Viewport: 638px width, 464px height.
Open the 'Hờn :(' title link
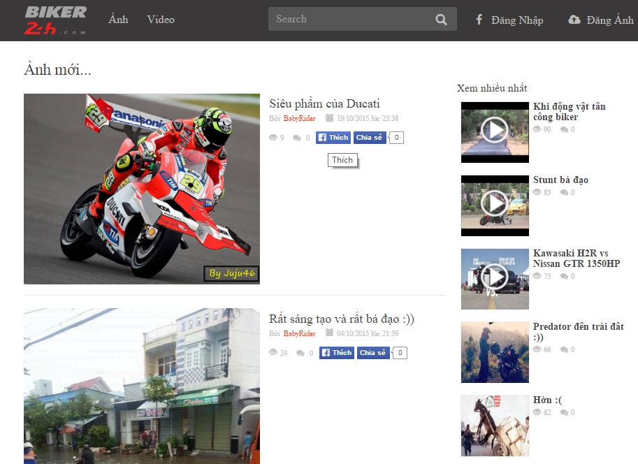[x=547, y=400]
